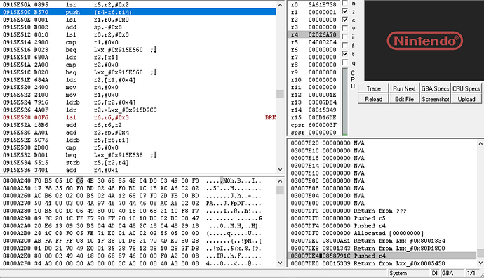
Task: Select stack entry Return from Lxx_#0x8005458
Action: (382, 263)
